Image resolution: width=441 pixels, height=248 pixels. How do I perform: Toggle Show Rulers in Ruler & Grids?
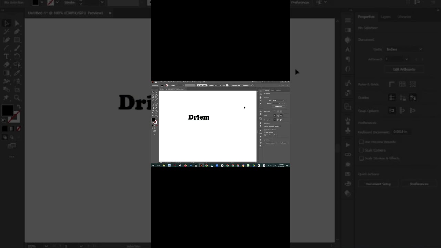point(275,111)
